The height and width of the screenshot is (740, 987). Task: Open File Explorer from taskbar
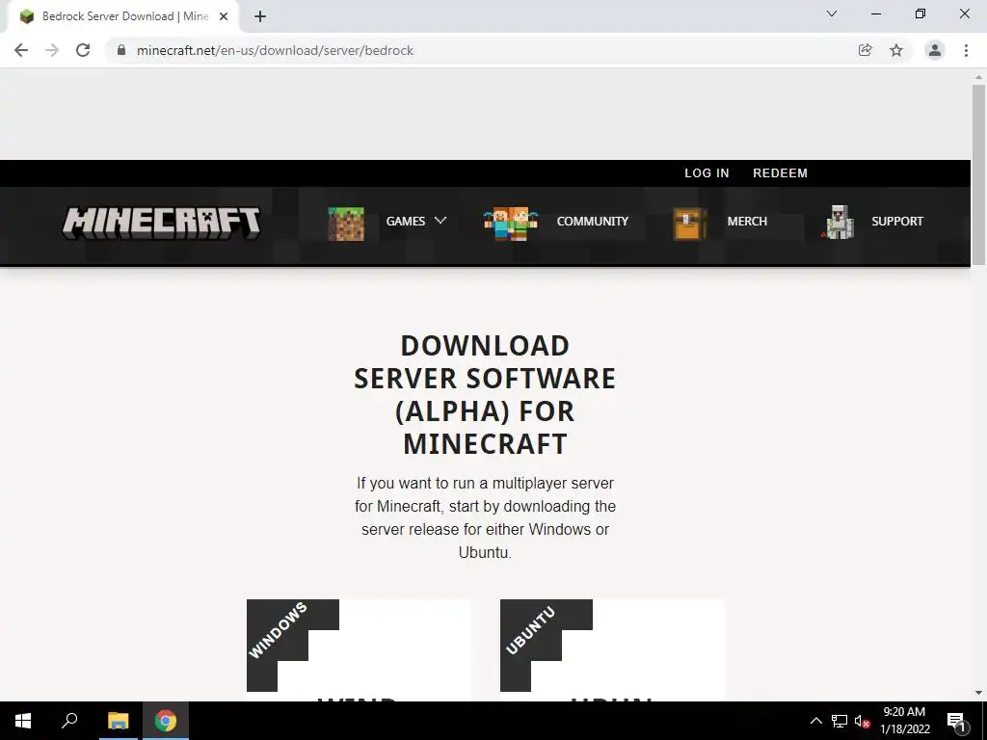pyautogui.click(x=118, y=721)
